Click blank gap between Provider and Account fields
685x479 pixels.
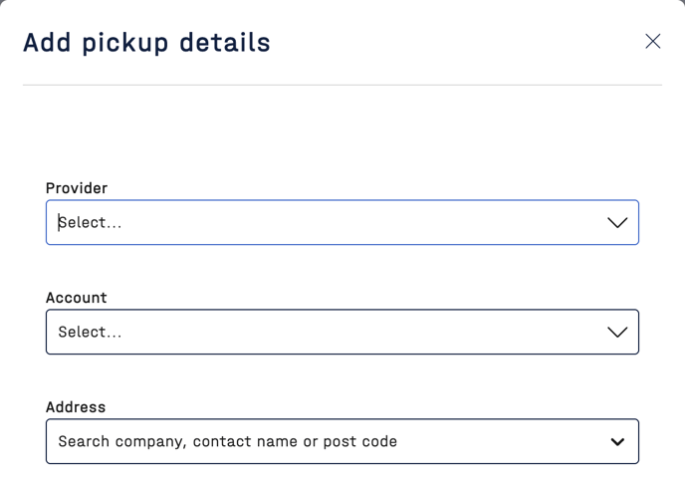click(x=342, y=269)
